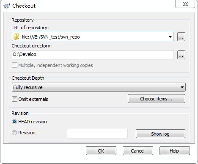Click the 'URL of repository:' label

[30, 28]
